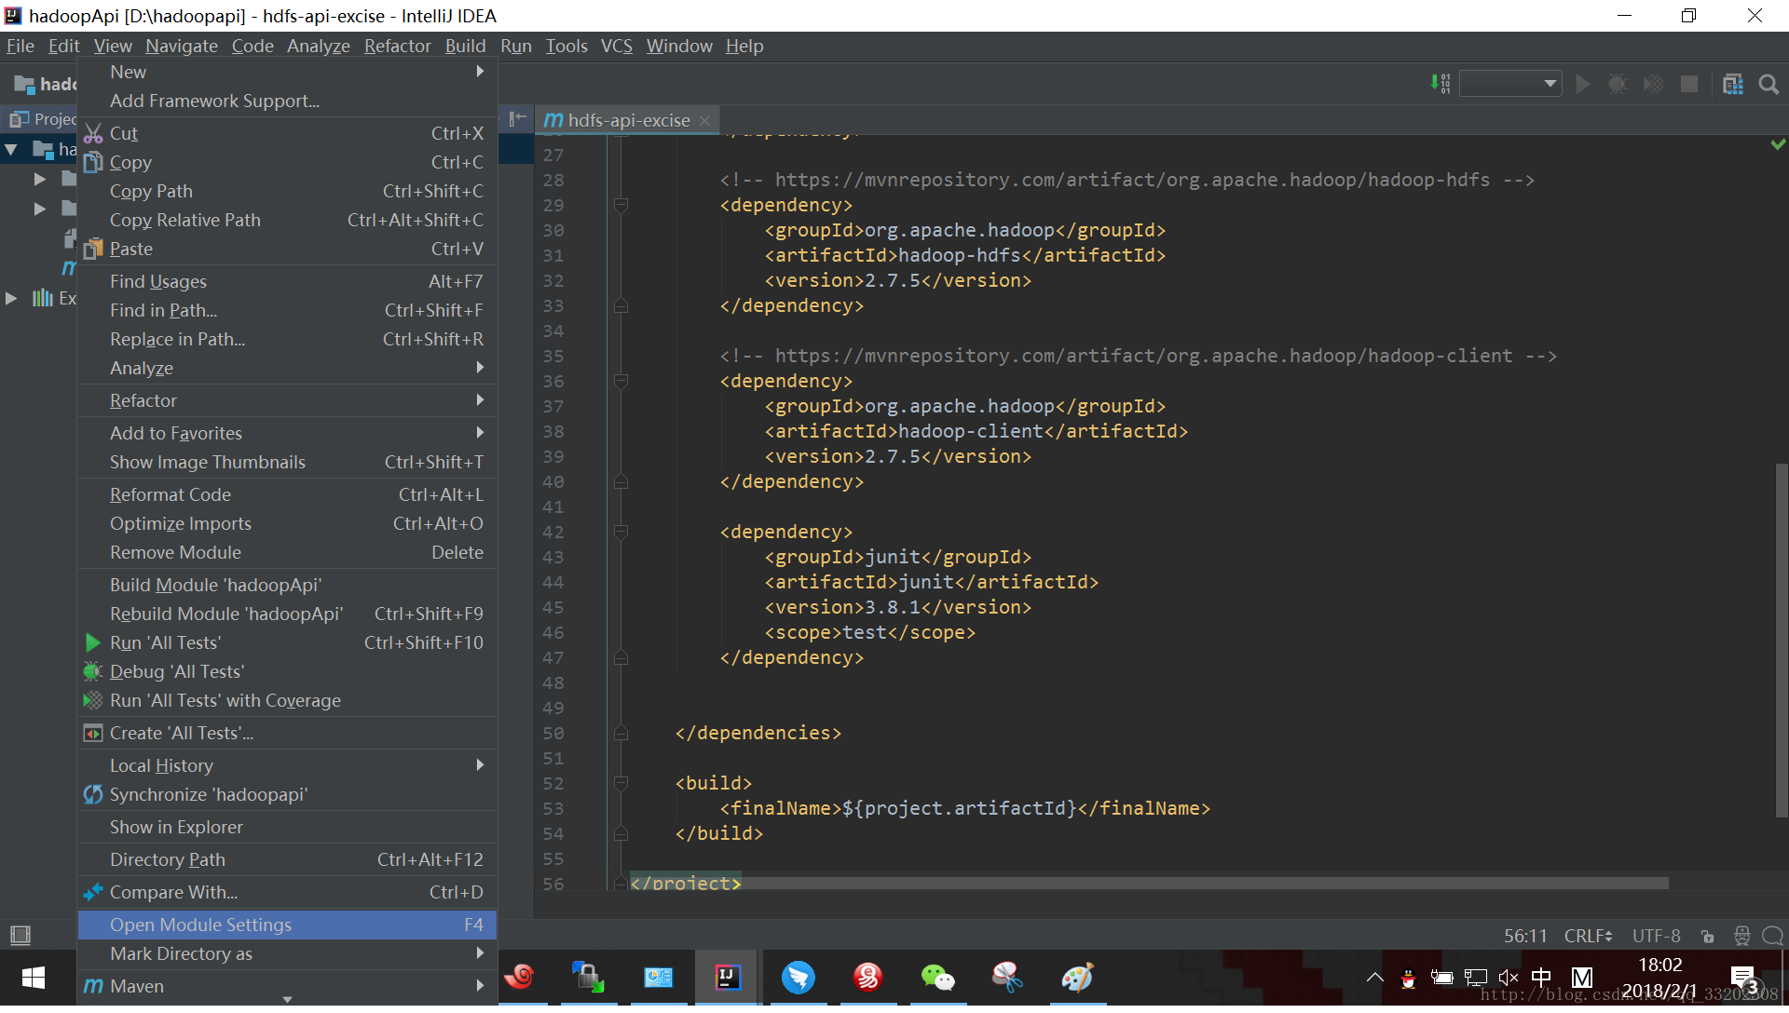
Task: Expand the Local History submenu
Action: coord(287,765)
